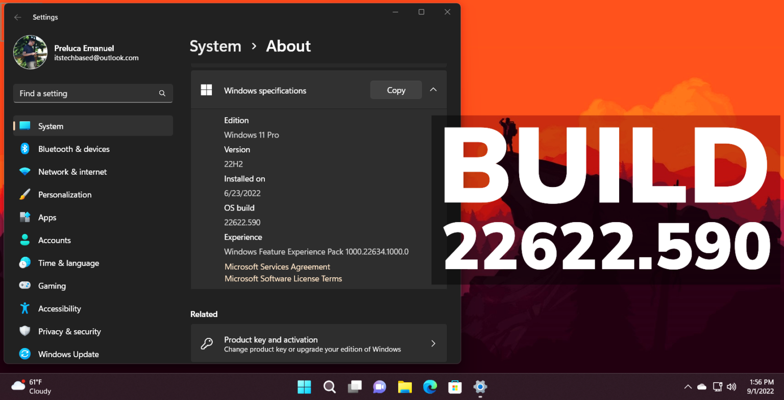Open Privacy & security settings
784x400 pixels.
pos(69,331)
